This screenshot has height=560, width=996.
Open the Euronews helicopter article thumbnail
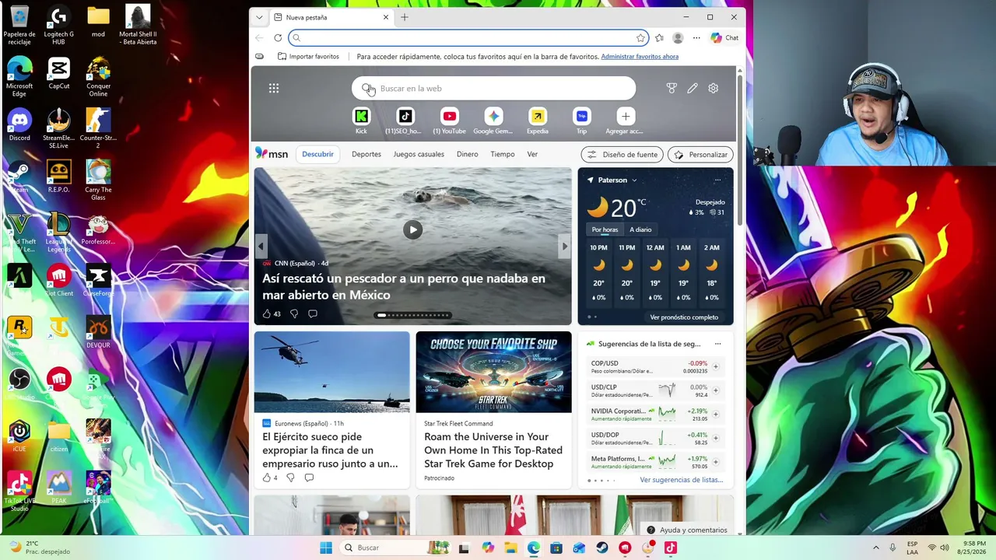coord(331,372)
